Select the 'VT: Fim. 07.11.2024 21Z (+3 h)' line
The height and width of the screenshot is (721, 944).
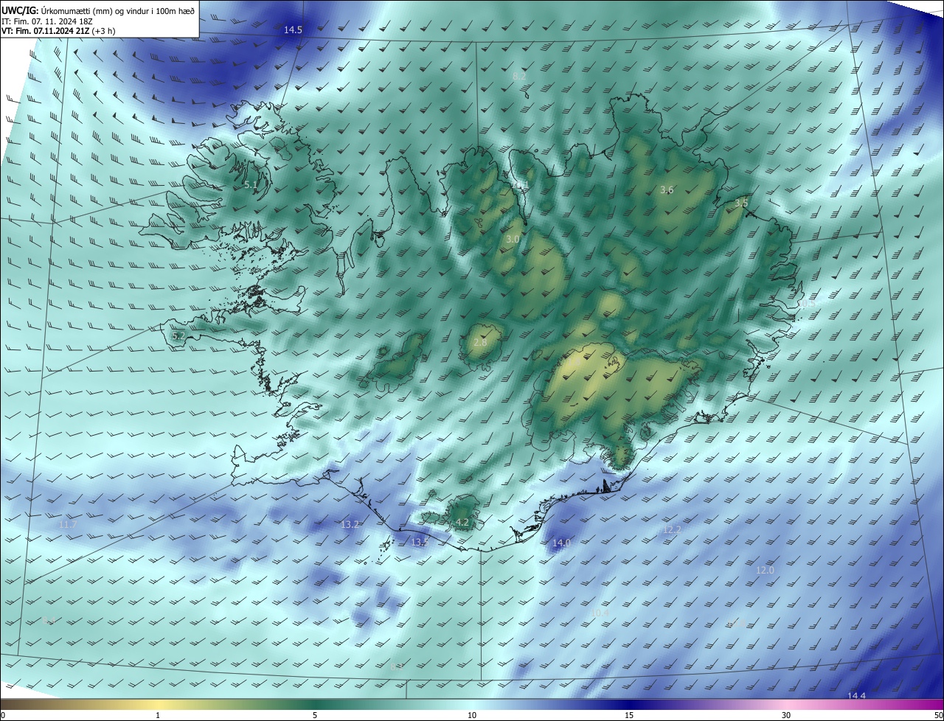tap(58, 32)
